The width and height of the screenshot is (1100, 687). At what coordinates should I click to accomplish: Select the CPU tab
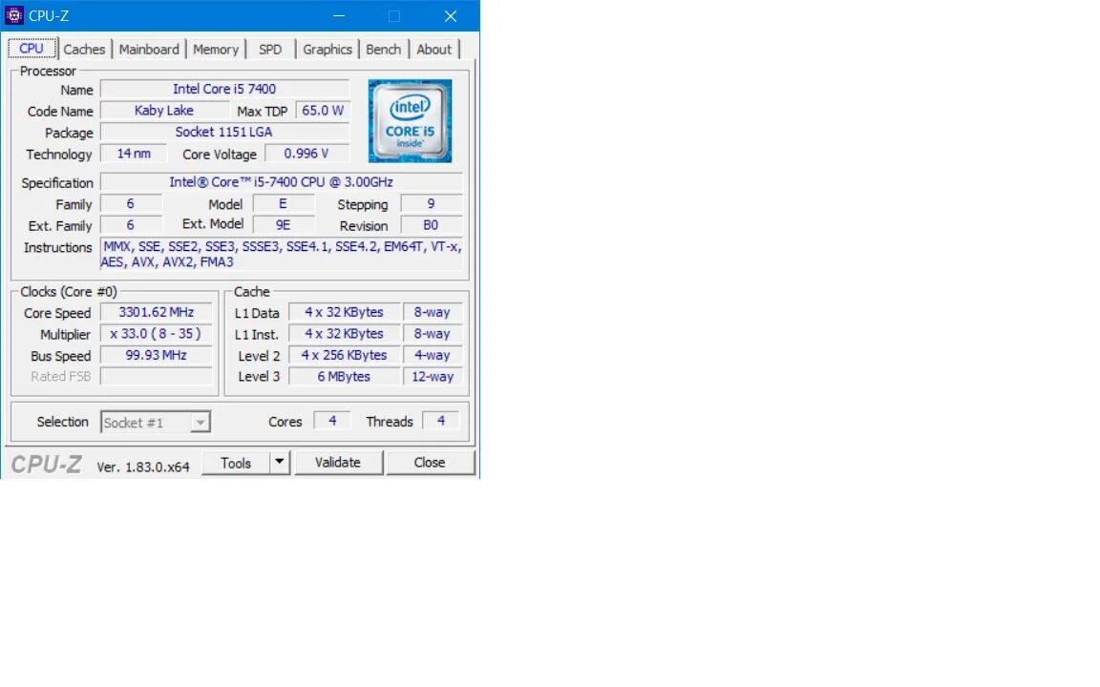[32, 48]
